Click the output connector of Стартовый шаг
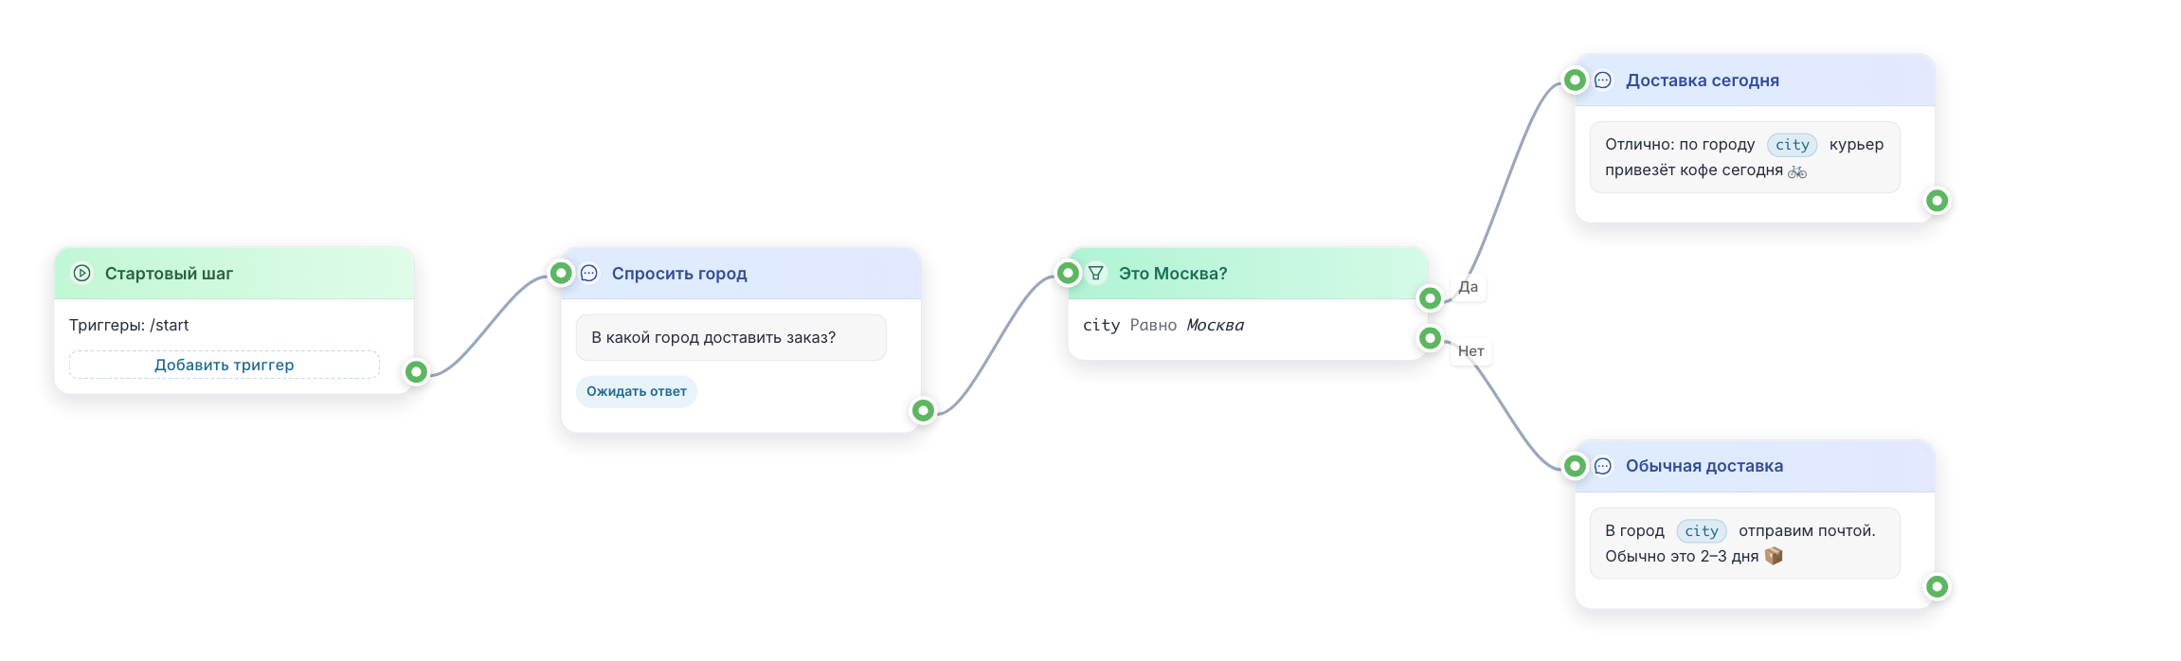2181x661 pixels. [x=416, y=372]
